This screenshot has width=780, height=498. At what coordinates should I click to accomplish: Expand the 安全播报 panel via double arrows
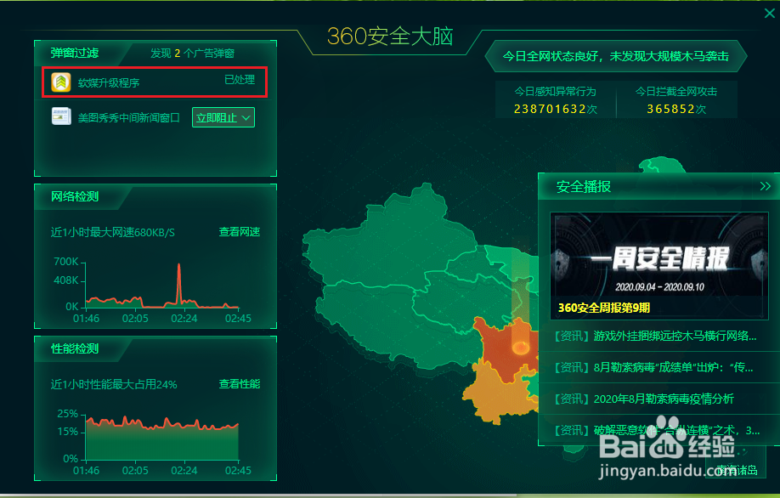pyautogui.click(x=766, y=187)
